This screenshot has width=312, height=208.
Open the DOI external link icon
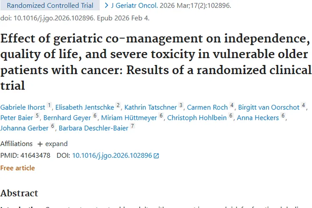click(x=156, y=156)
